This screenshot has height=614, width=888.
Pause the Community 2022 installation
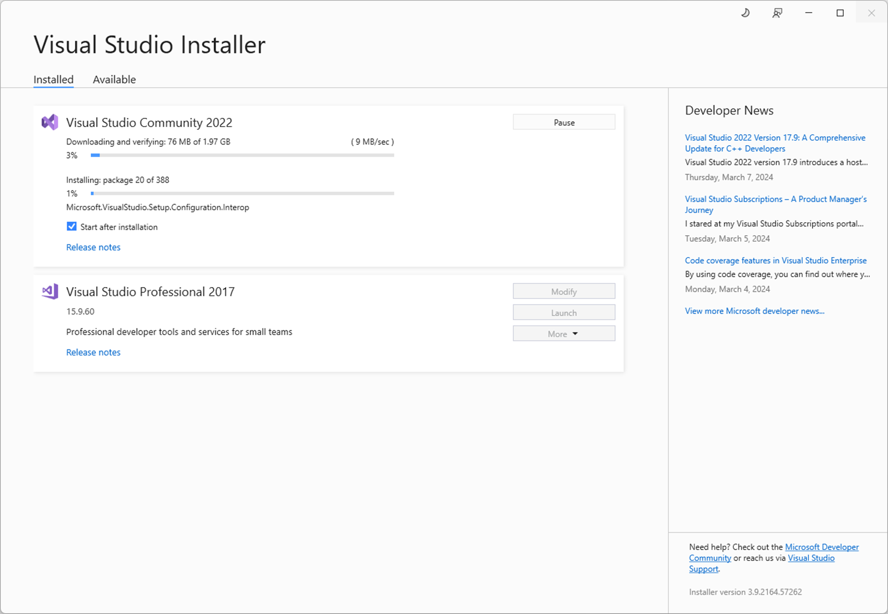tap(564, 122)
